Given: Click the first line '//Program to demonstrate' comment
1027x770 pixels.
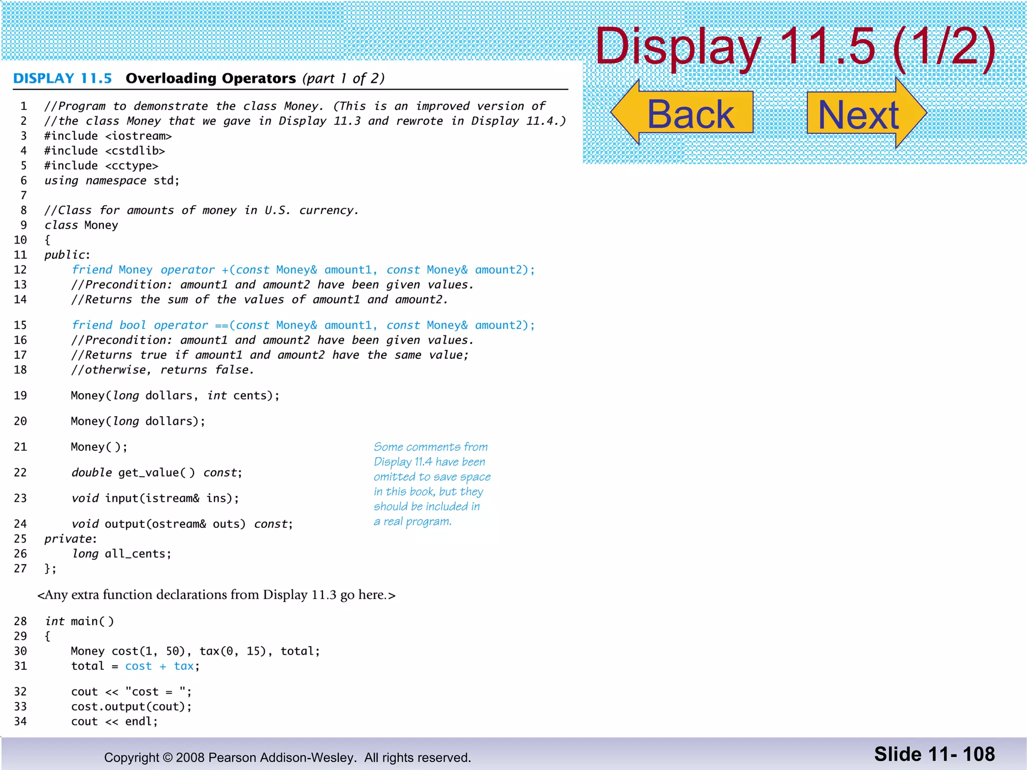Looking at the screenshot, I should [295, 106].
